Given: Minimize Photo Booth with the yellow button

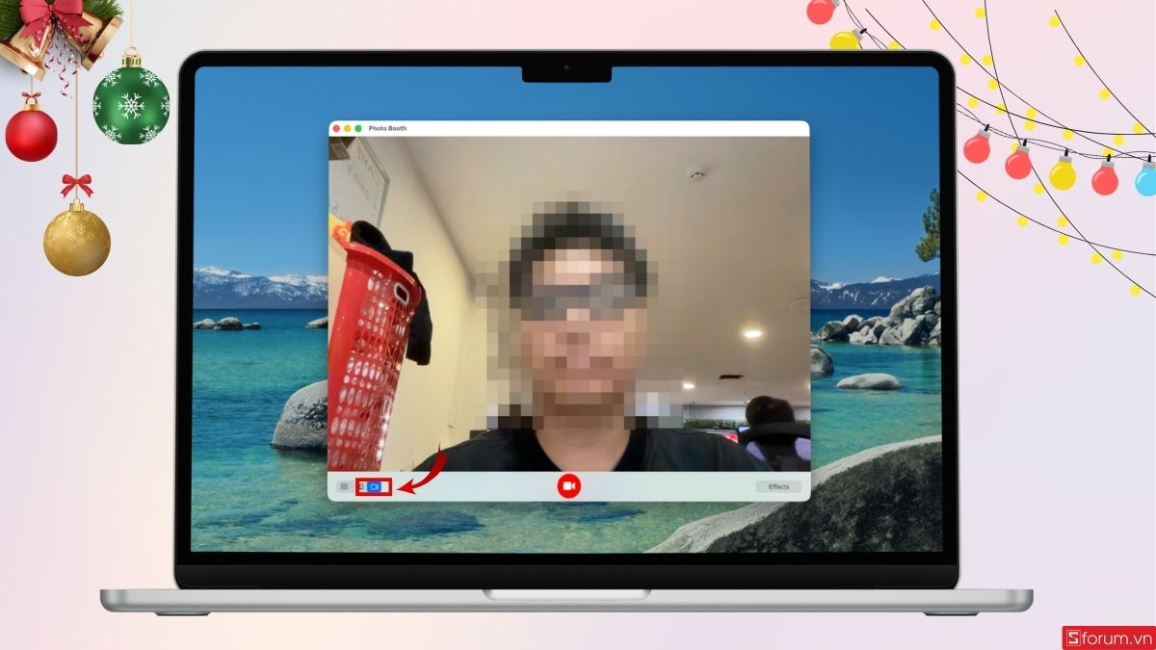Looking at the screenshot, I should pyautogui.click(x=347, y=128).
